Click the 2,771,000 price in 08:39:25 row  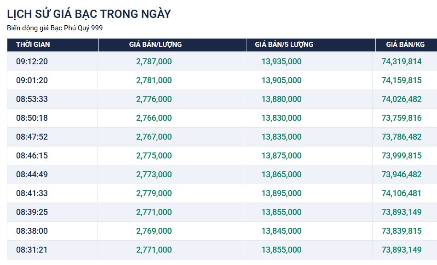154,212
